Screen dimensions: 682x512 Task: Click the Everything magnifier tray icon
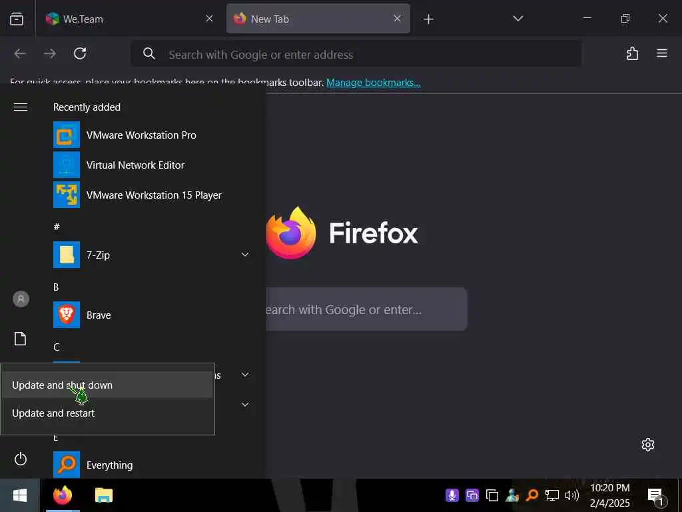coord(532,495)
